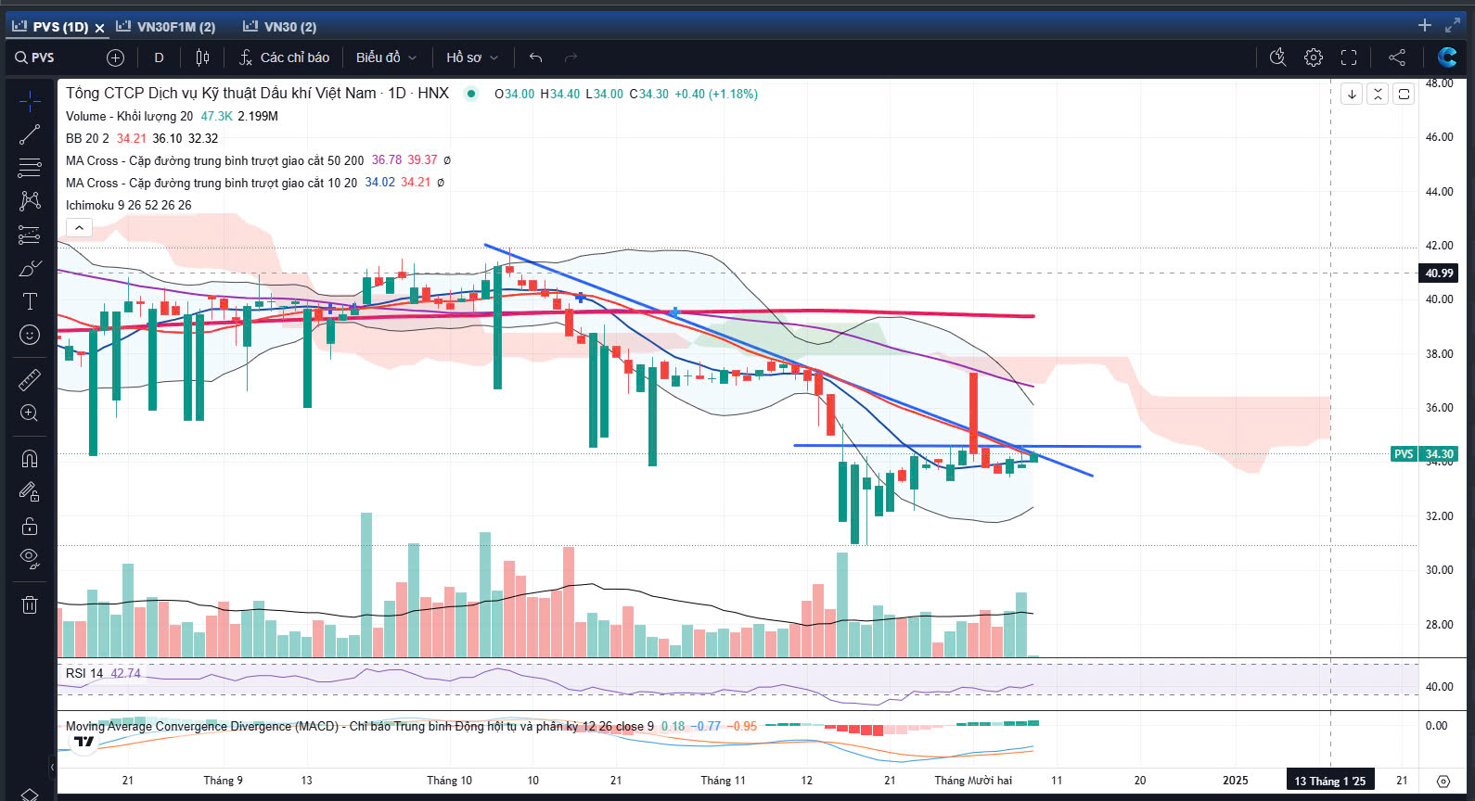
Task: Share the chart snapshot
Action: [x=1397, y=57]
